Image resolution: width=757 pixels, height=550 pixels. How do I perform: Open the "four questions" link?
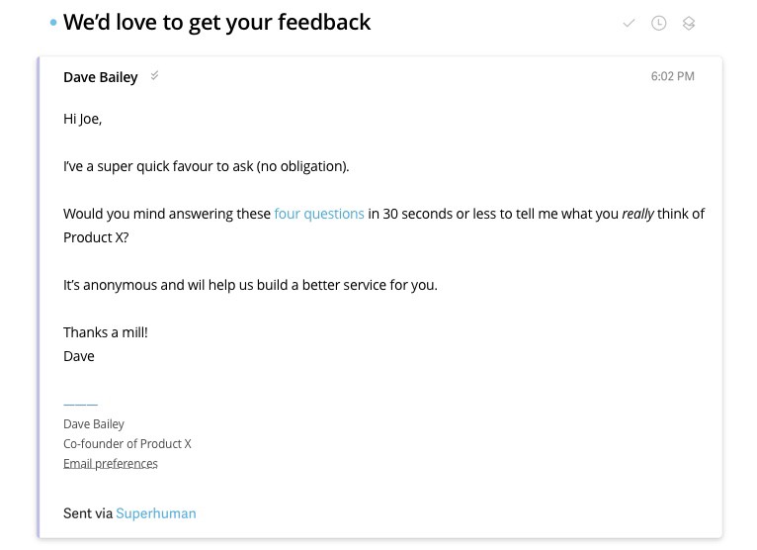click(x=319, y=214)
